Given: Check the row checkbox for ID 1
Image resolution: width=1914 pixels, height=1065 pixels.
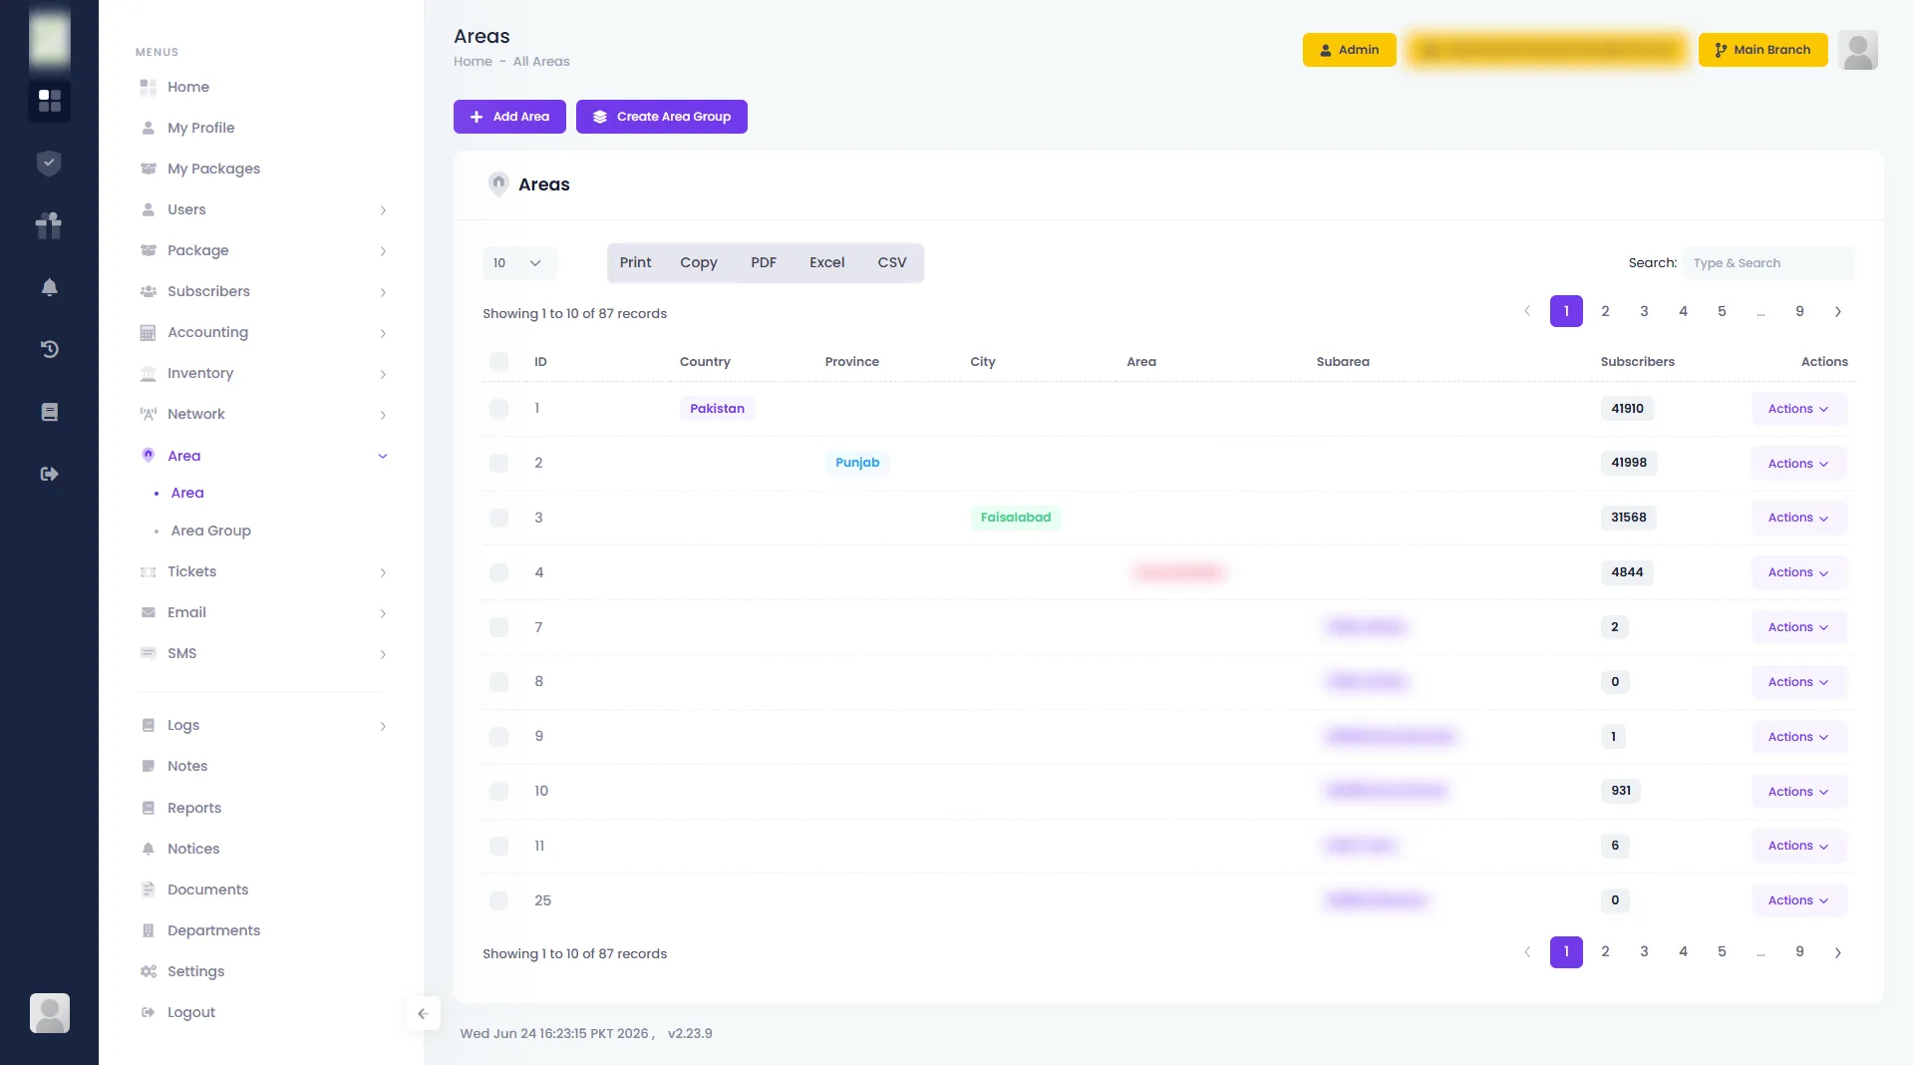Looking at the screenshot, I should pos(498,408).
